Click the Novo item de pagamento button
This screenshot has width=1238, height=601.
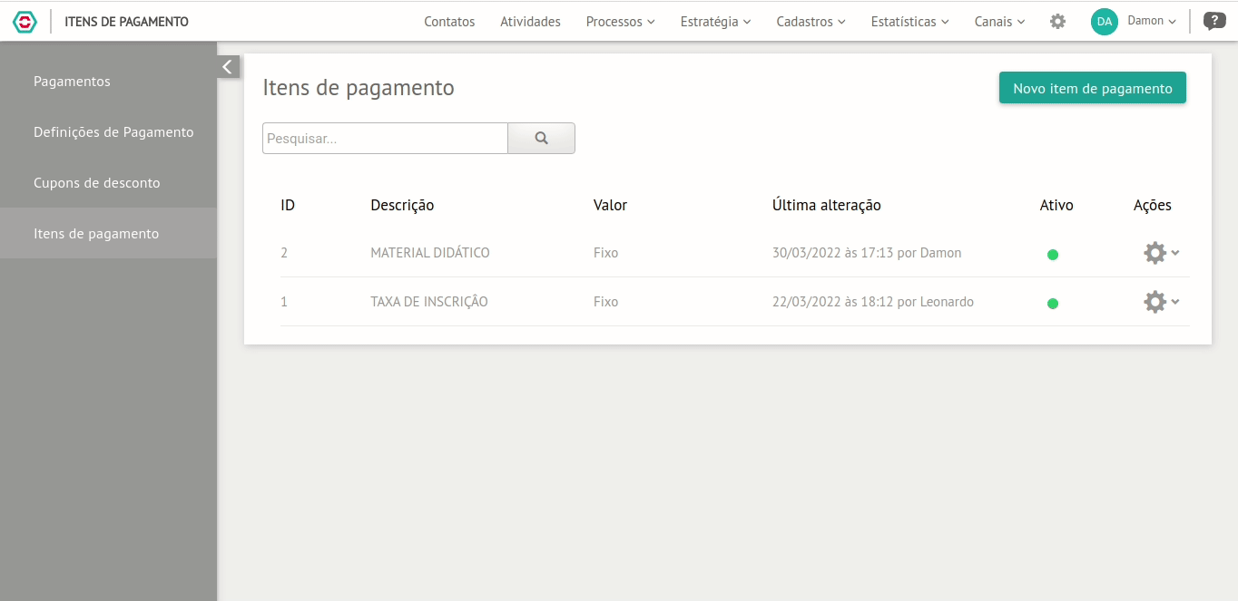tap(1092, 88)
